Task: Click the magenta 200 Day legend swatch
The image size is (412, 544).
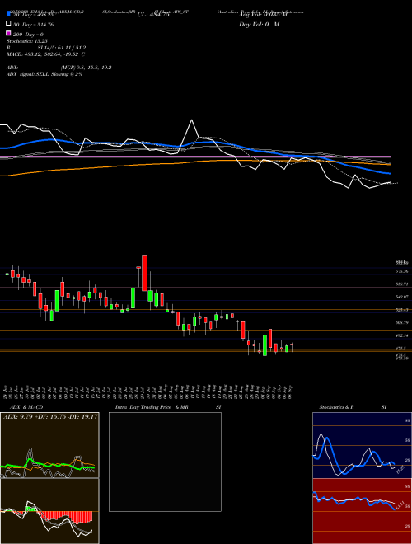Action: pyautogui.click(x=9, y=34)
